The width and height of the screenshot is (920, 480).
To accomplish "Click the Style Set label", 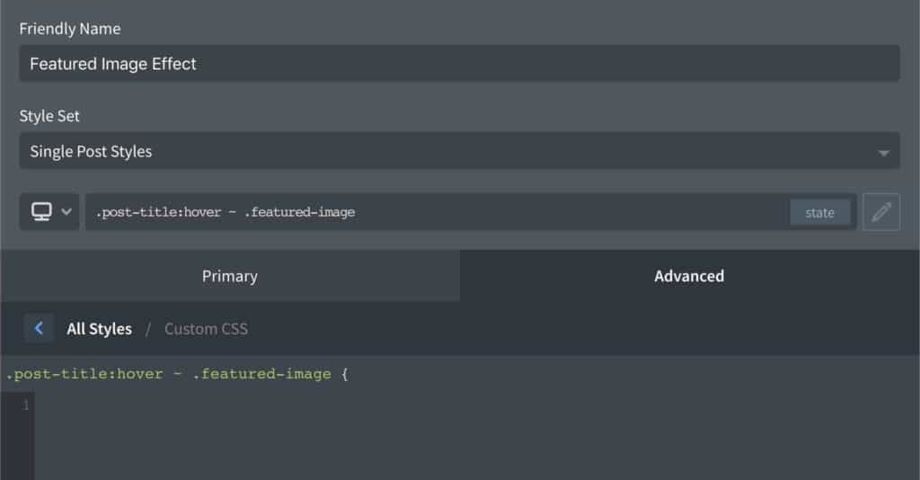I will (49, 116).
